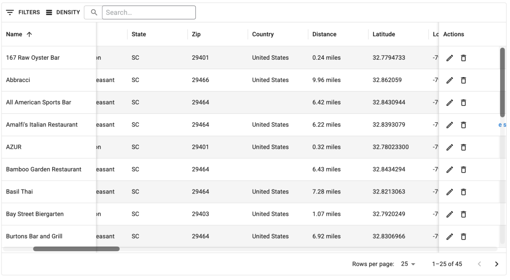Click distance cell 0.24 miles
The image size is (510, 280).
point(338,58)
